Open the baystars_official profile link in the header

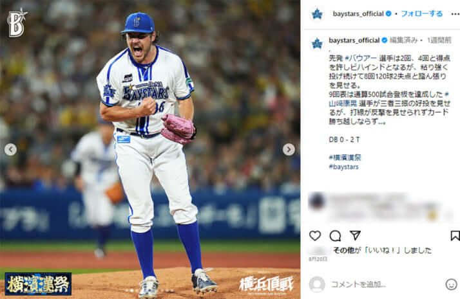pos(358,14)
